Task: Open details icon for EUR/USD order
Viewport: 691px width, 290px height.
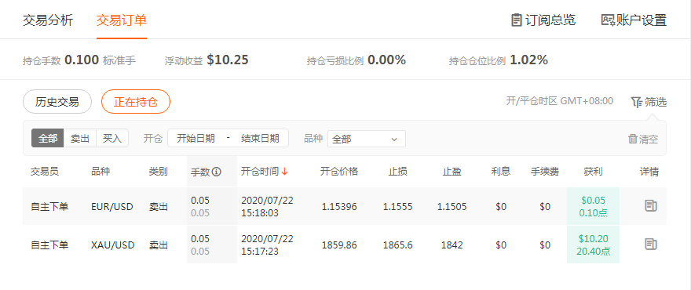Action: tap(650, 205)
